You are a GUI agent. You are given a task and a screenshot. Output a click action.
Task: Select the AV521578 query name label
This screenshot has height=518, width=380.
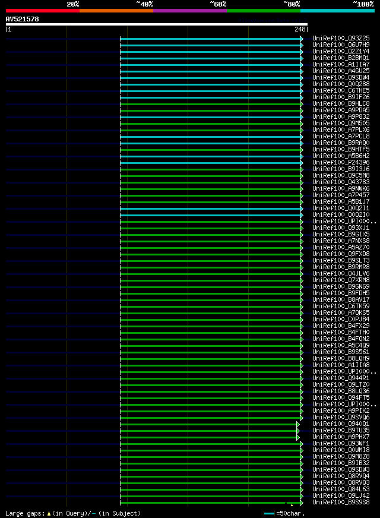tap(22, 19)
